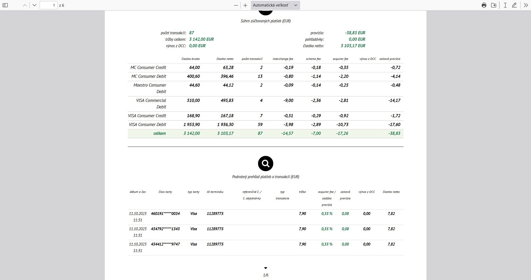
Task: Go to next page arrow
Action: pyautogui.click(x=35, y=5)
